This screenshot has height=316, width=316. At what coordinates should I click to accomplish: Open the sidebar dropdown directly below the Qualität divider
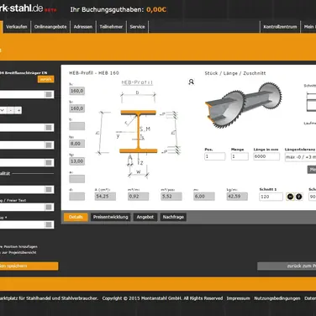point(27,190)
